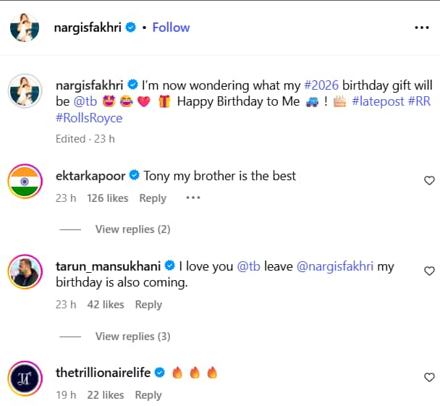Follow the nargisfakhri account
Viewport: 440px width, 406px height.
point(171,28)
